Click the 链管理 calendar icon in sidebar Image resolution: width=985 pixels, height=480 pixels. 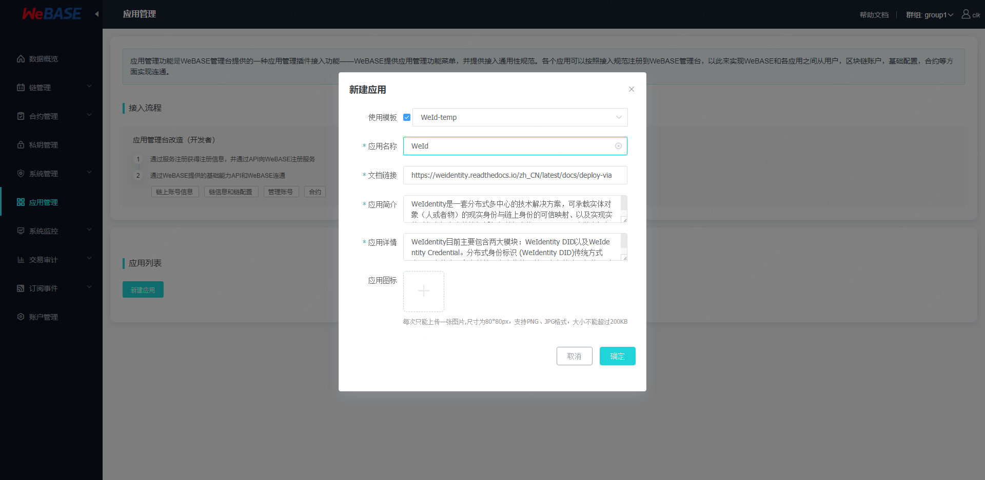pyautogui.click(x=21, y=88)
